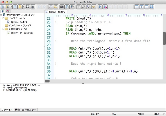The height and width of the screenshot is (116, 166).
Task: Open the コンパイル output tab
Action: [7, 110]
